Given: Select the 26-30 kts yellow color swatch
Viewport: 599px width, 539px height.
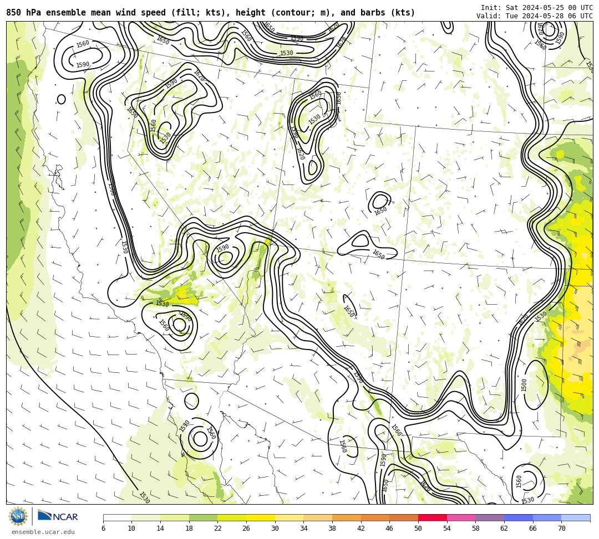Looking at the screenshot, I should (261, 517).
